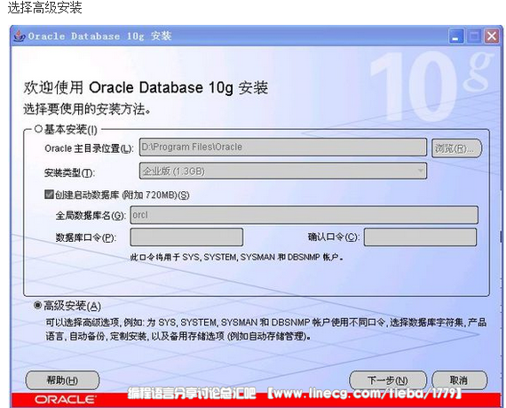
Task: Click the 高级安装 description paragraph
Action: 266,329
